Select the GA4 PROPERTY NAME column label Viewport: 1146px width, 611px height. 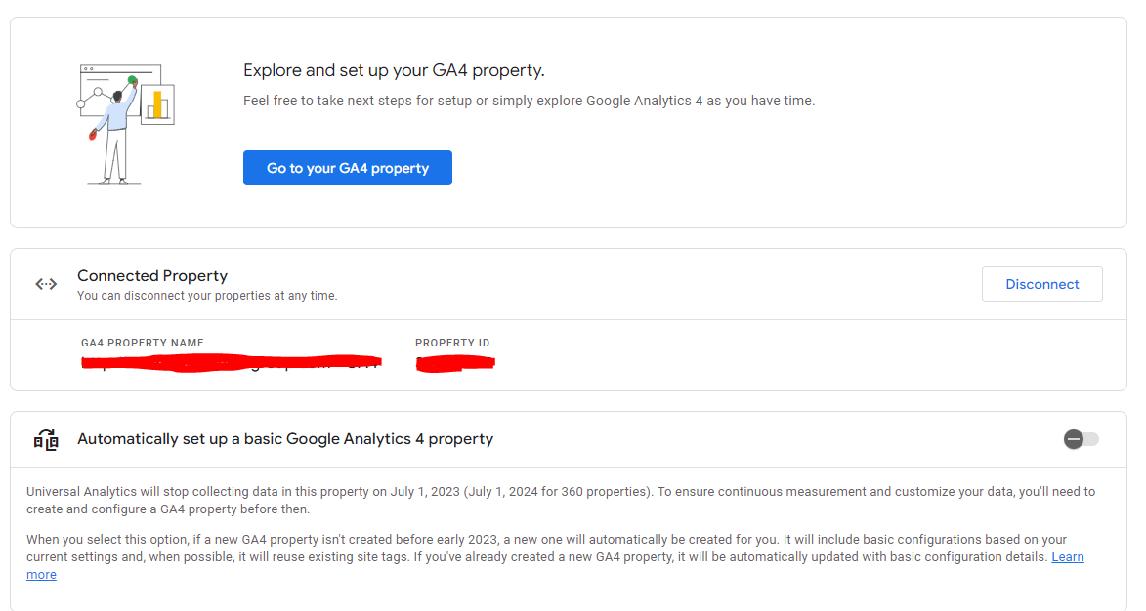(x=143, y=344)
